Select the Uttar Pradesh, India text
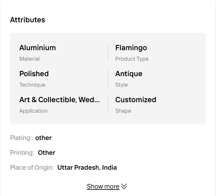Viewport: 216px width, 196px height. 87,168
